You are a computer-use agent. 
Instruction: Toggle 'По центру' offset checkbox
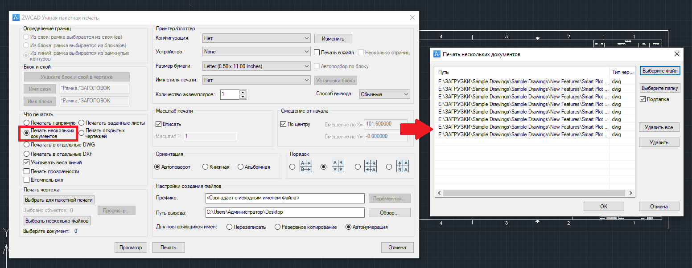point(284,124)
